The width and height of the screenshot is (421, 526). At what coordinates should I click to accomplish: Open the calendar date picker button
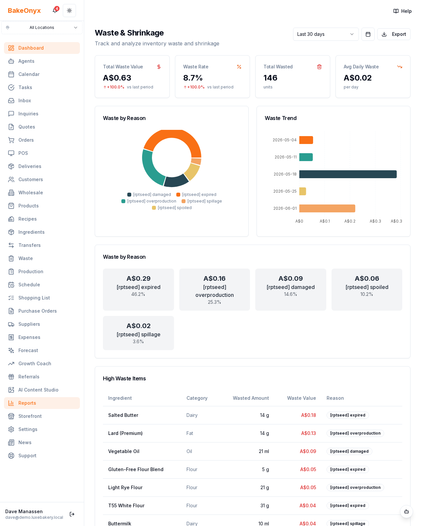click(368, 34)
